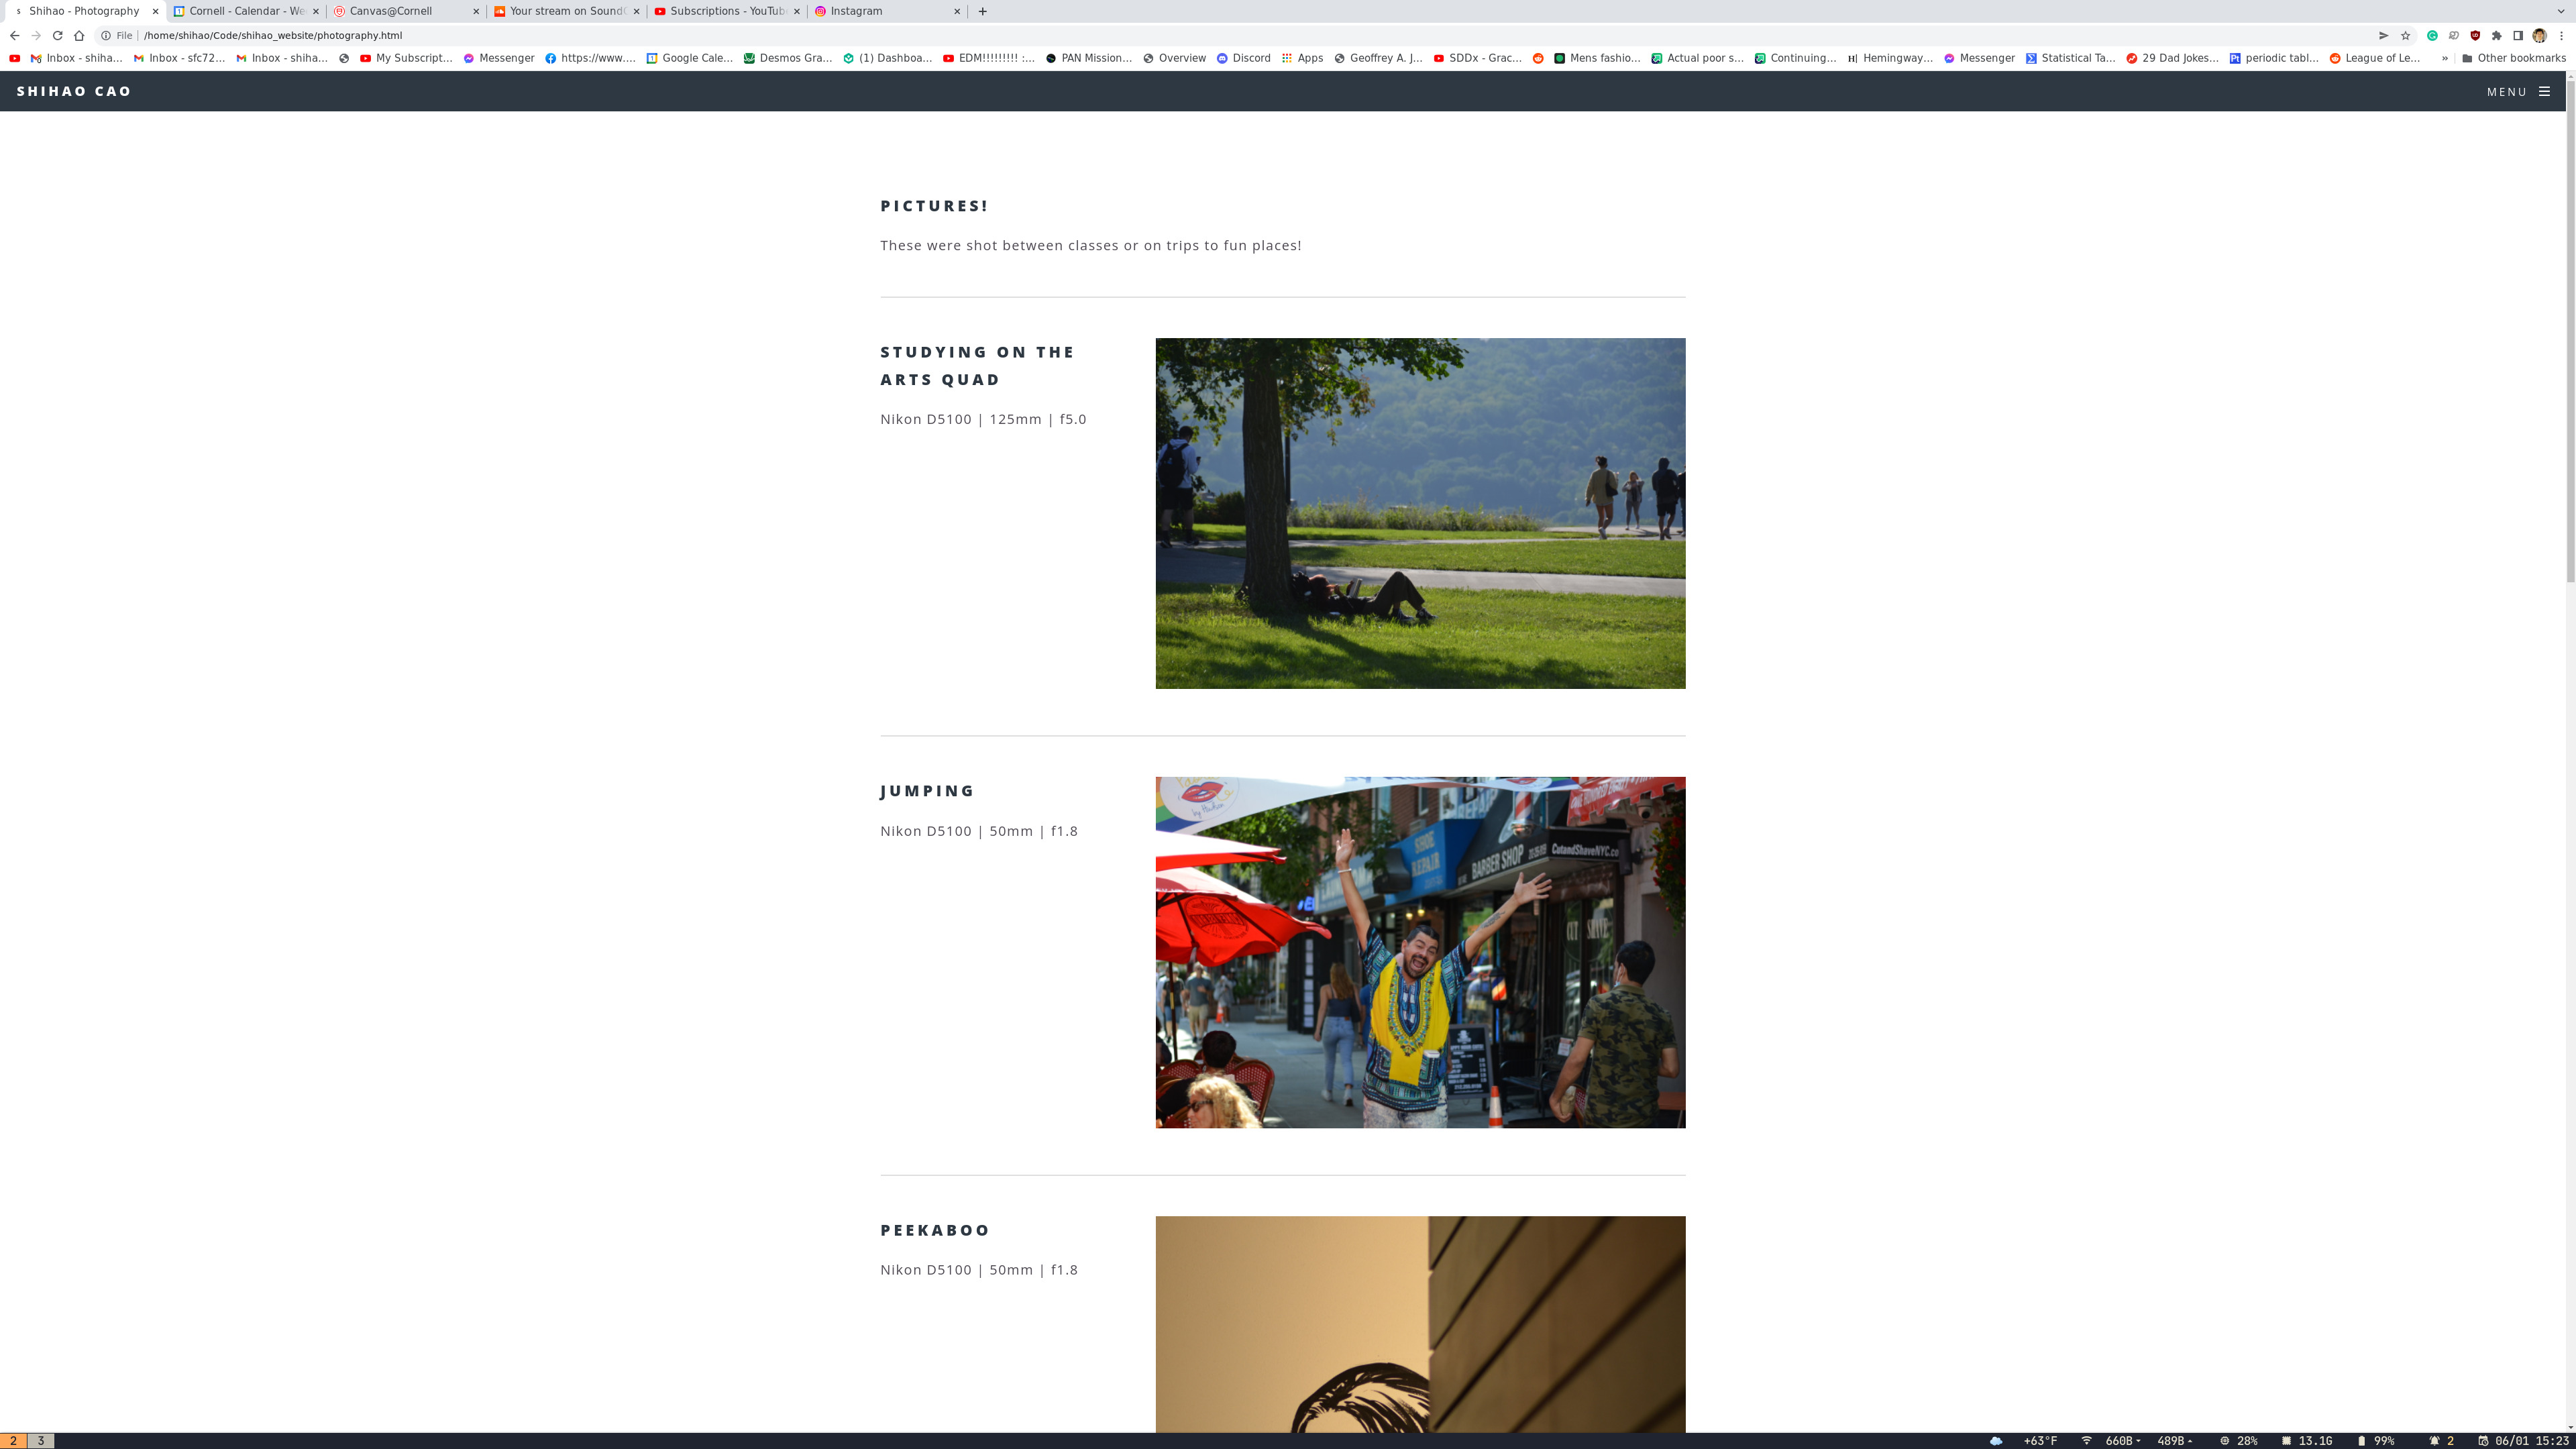Open the periodic table bookmark

tap(2273, 58)
